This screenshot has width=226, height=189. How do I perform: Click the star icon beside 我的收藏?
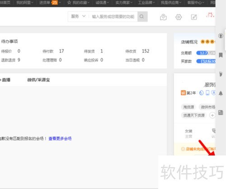[69, 3]
